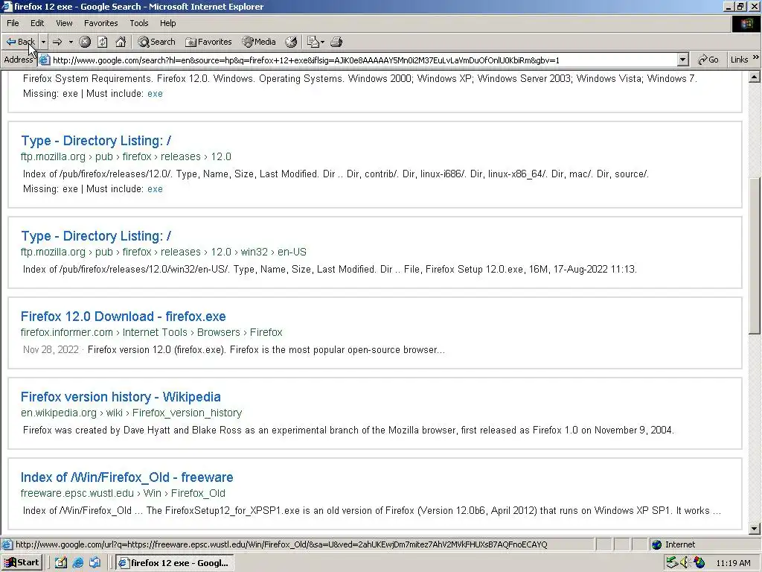Open the Back button history dropdown arrow
Screen dimensions: 762x572
(x=43, y=42)
